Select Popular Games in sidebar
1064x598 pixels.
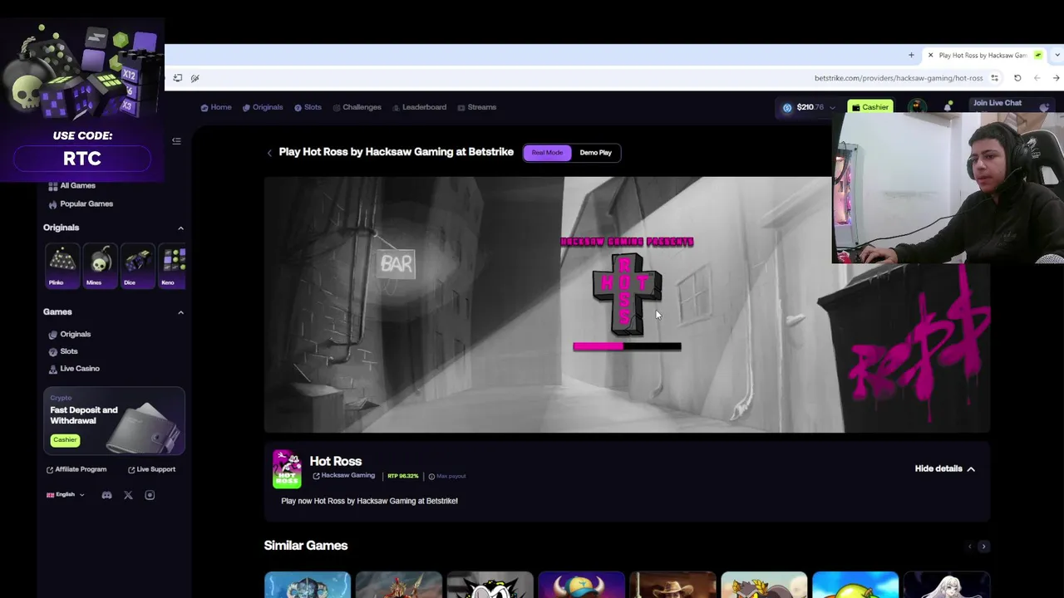click(x=81, y=204)
